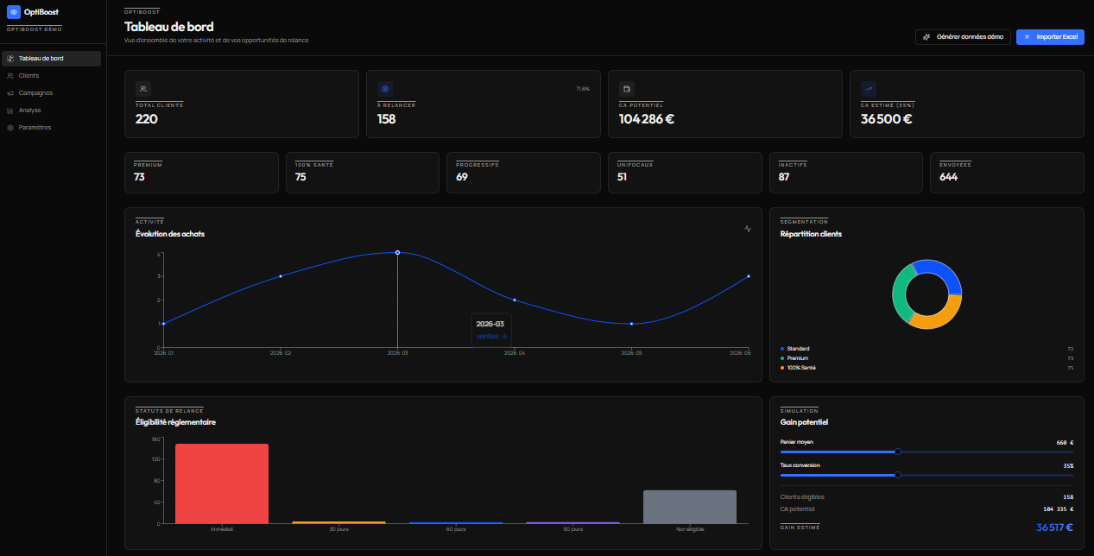This screenshot has height=556, width=1094.
Task: Click the 71.8% label on À relancer card
Action: pyautogui.click(x=583, y=89)
